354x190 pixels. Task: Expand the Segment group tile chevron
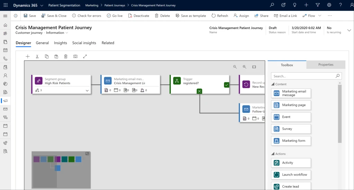coord(87,90)
